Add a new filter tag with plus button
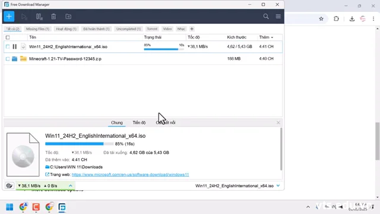The width and height of the screenshot is (380, 214). (192, 29)
